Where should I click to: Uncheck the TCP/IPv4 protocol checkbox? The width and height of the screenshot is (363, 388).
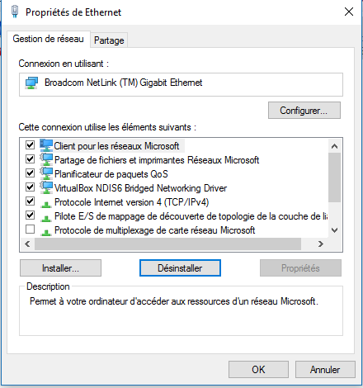pyautogui.click(x=30, y=201)
